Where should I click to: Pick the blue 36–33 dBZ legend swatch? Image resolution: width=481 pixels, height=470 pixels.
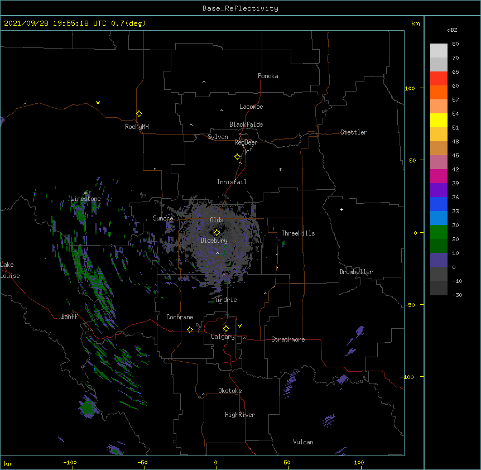pyautogui.click(x=439, y=204)
